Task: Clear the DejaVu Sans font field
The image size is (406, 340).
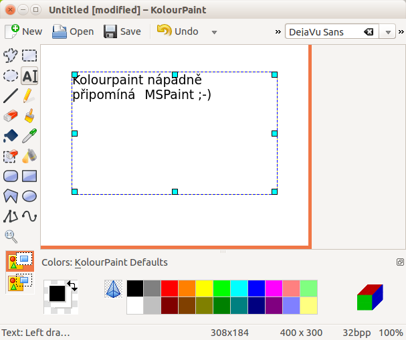Action: click(x=369, y=32)
